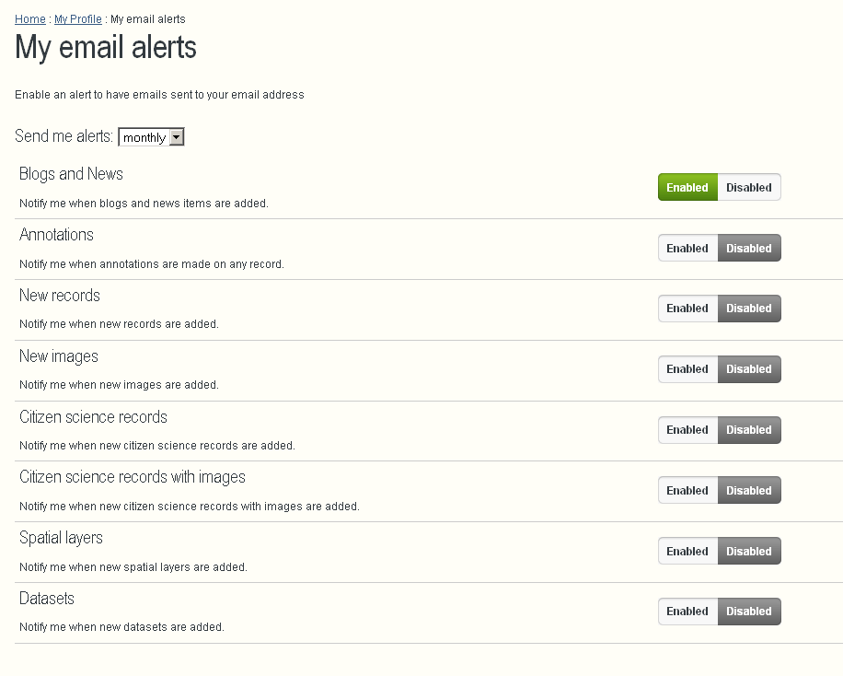
Task: Click Disabled for Annotations alert
Action: (x=748, y=249)
